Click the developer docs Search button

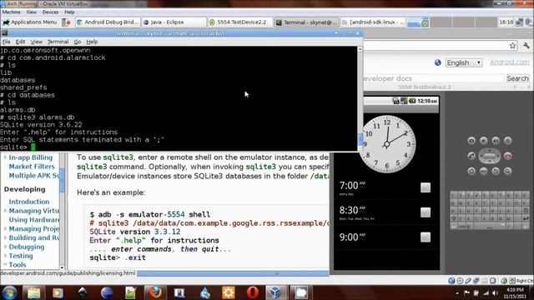517,78
